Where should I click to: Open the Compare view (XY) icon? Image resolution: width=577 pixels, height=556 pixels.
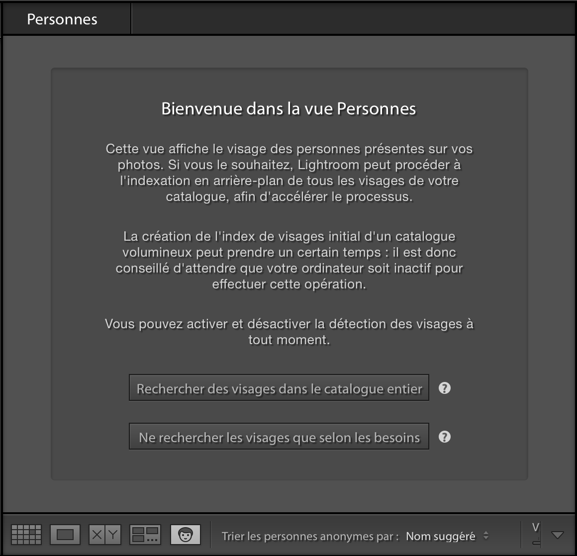coord(104,535)
